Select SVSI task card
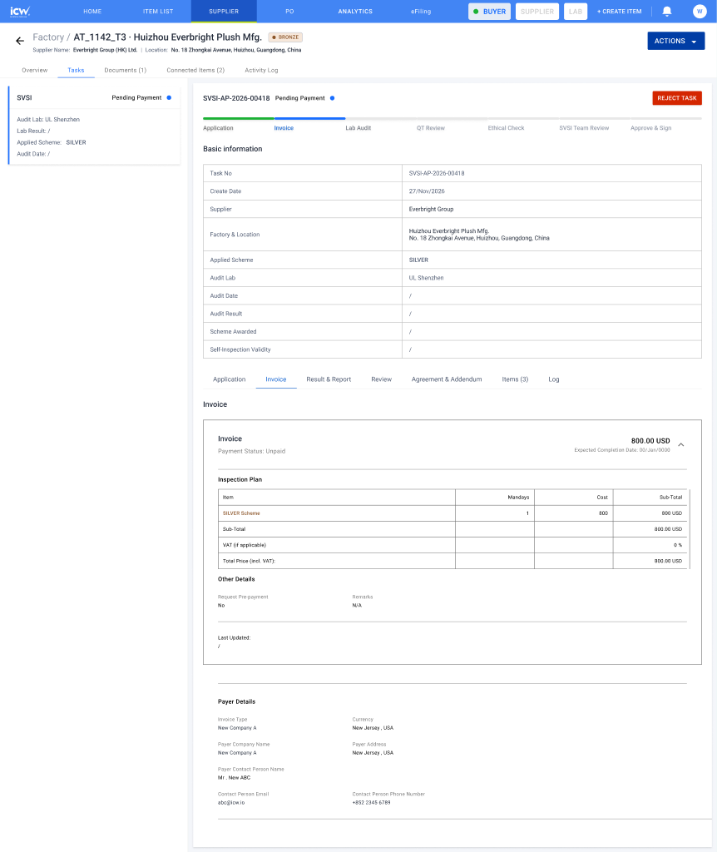717x852 pixels. tap(95, 125)
